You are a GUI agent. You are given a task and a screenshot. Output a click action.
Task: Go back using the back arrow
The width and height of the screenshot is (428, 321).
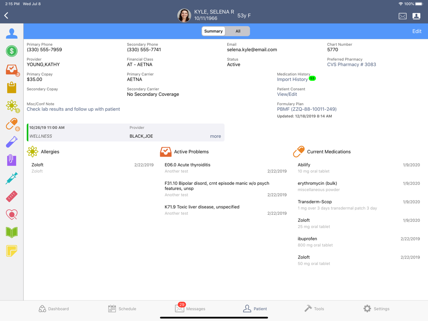tap(6, 15)
